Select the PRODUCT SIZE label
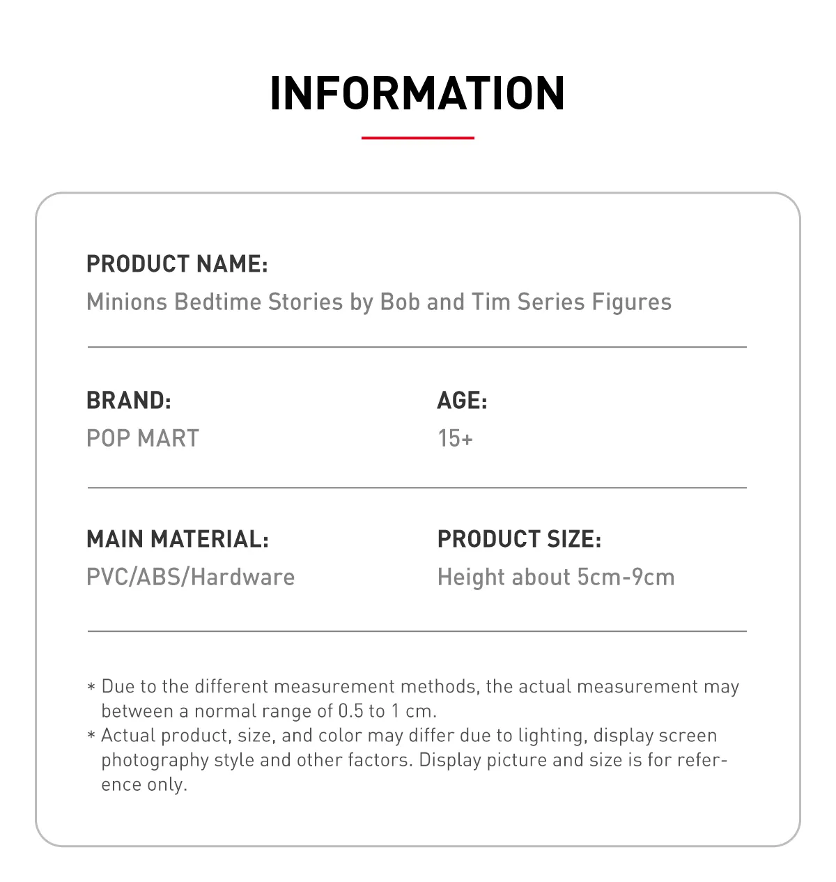The image size is (836, 882). (x=520, y=539)
